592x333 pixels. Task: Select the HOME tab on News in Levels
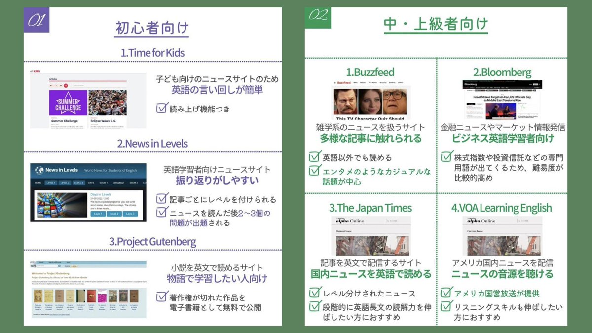coord(38,183)
